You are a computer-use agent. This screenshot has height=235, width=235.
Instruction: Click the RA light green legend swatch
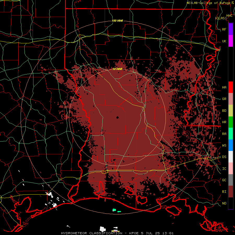231,134
